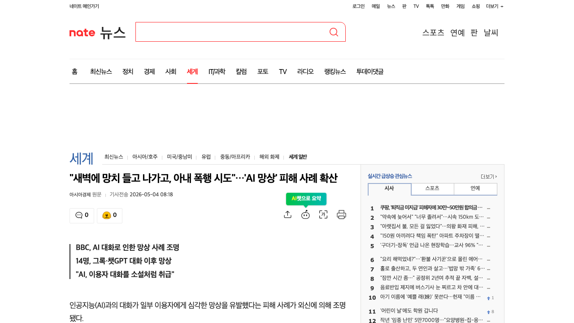
Task: Open rank 10 아기 이름에 story
Action: pyautogui.click(x=431, y=297)
